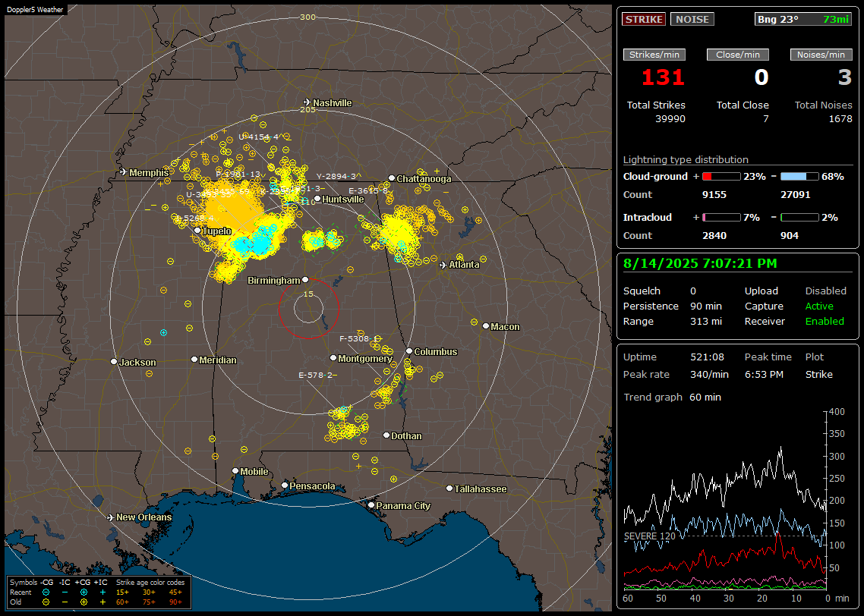This screenshot has width=864, height=616.
Task: Click the Range value 313 mi
Action: pos(706,322)
